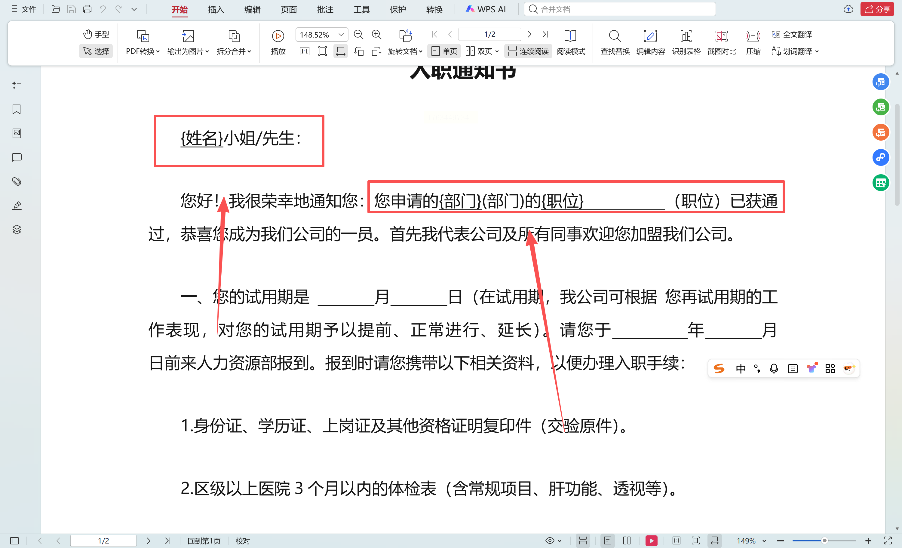Click the zoom slider in the status bar

[824, 540]
